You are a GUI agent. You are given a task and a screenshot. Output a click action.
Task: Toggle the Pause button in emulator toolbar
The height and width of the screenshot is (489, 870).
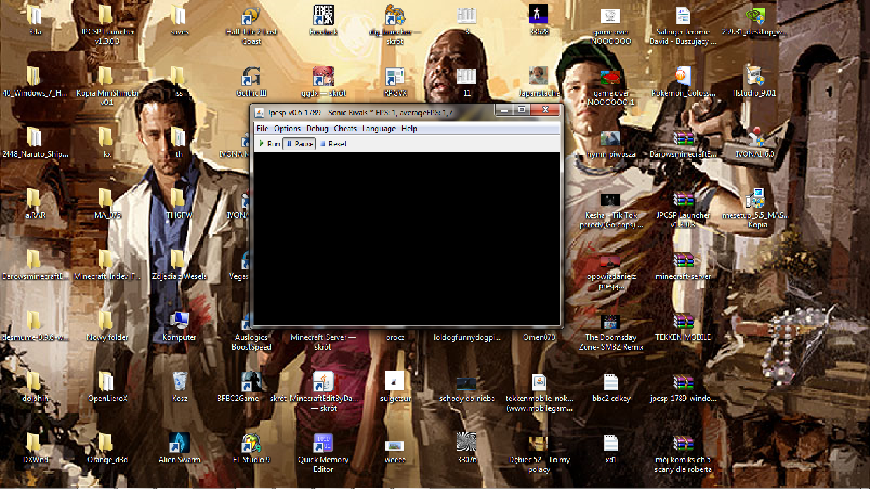(299, 144)
